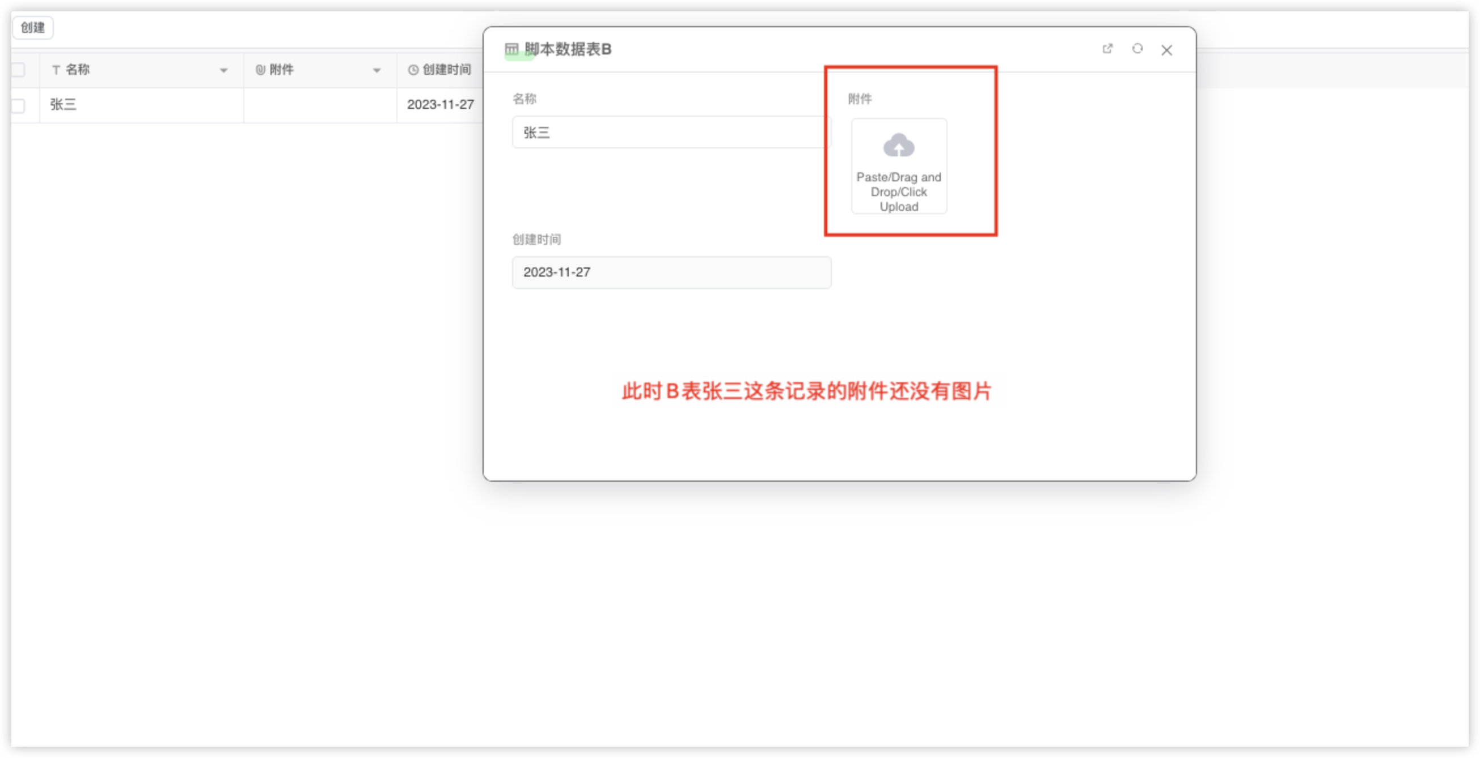Click the 创建时间 field showing 2023-11-27 in dialog
The width and height of the screenshot is (1480, 758).
click(671, 272)
